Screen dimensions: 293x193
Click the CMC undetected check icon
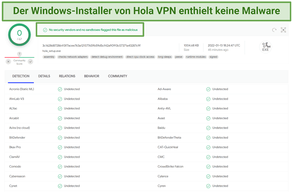coord(208,157)
